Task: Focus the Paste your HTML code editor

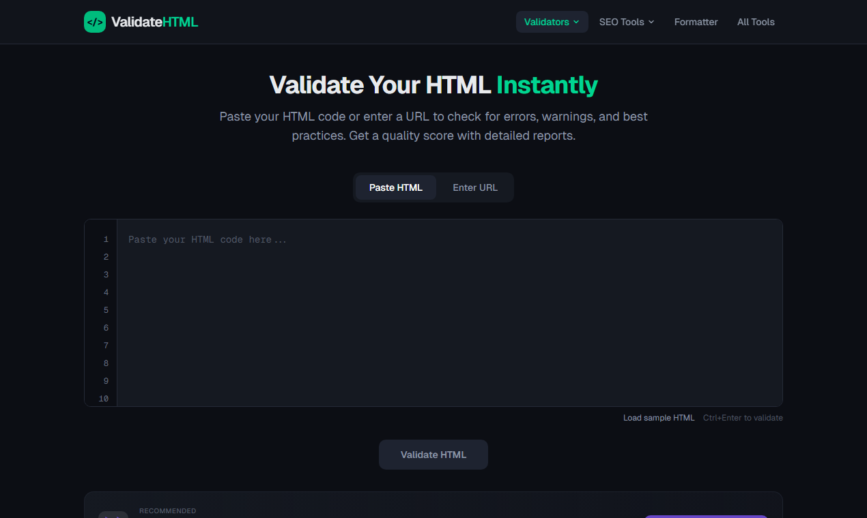Action: [449, 313]
